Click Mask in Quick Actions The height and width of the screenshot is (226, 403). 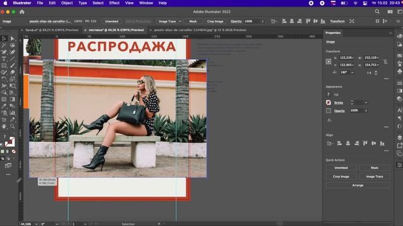(375, 168)
